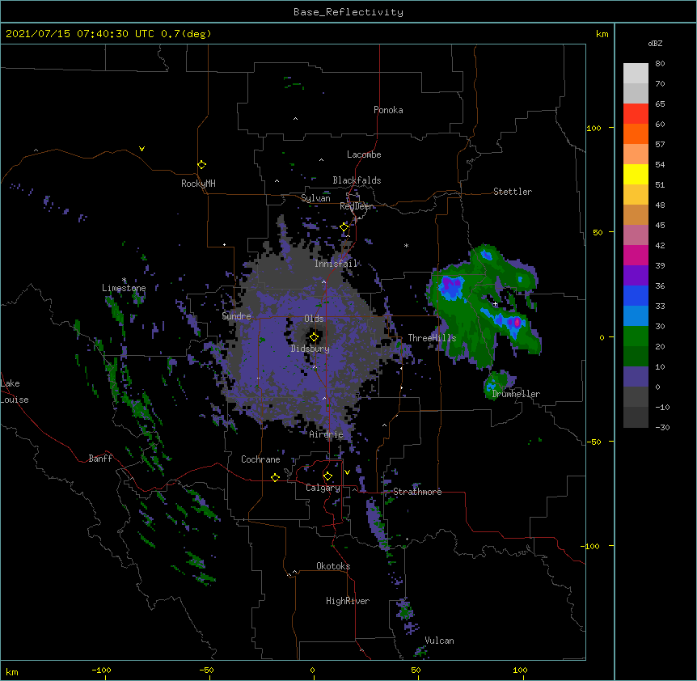Click the Calgary city label

point(323,488)
